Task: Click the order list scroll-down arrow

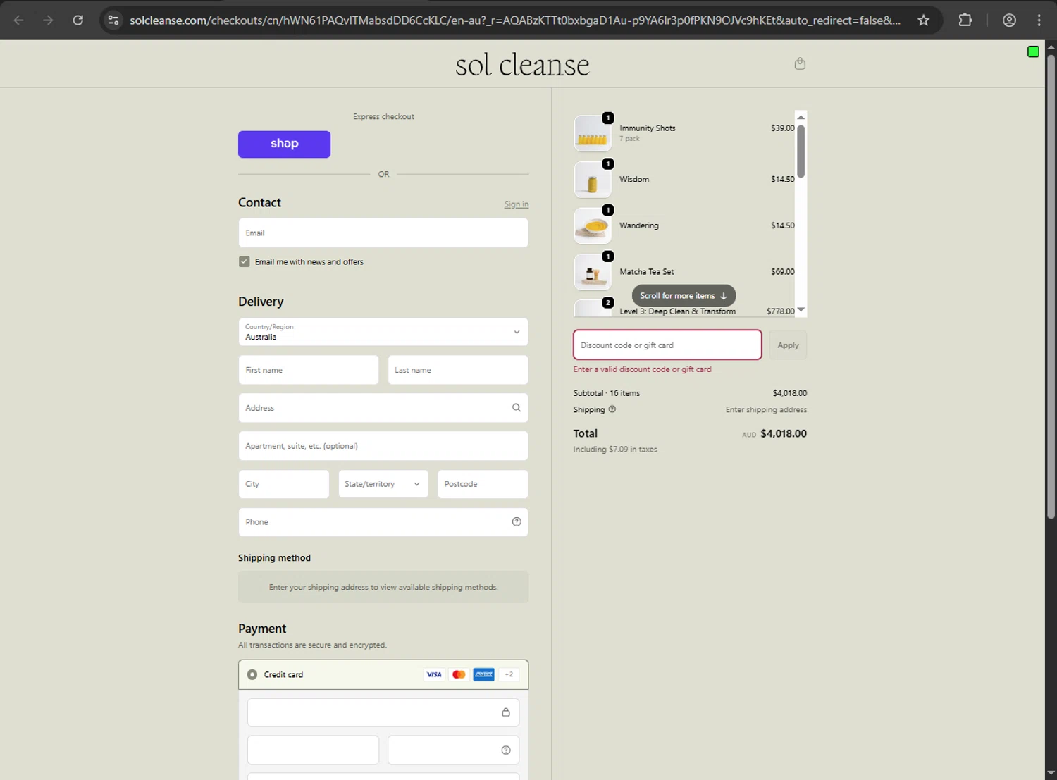Action: tap(801, 310)
